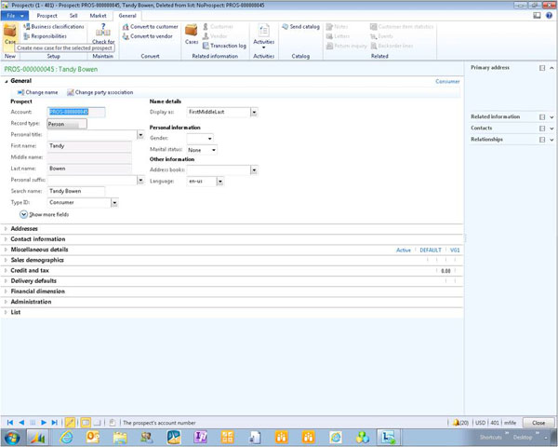The width and height of the screenshot is (558, 447).
Task: Open the Marital status dropdown
Action: 213,150
